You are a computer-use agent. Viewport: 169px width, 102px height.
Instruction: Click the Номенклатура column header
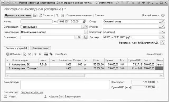tap(25, 60)
